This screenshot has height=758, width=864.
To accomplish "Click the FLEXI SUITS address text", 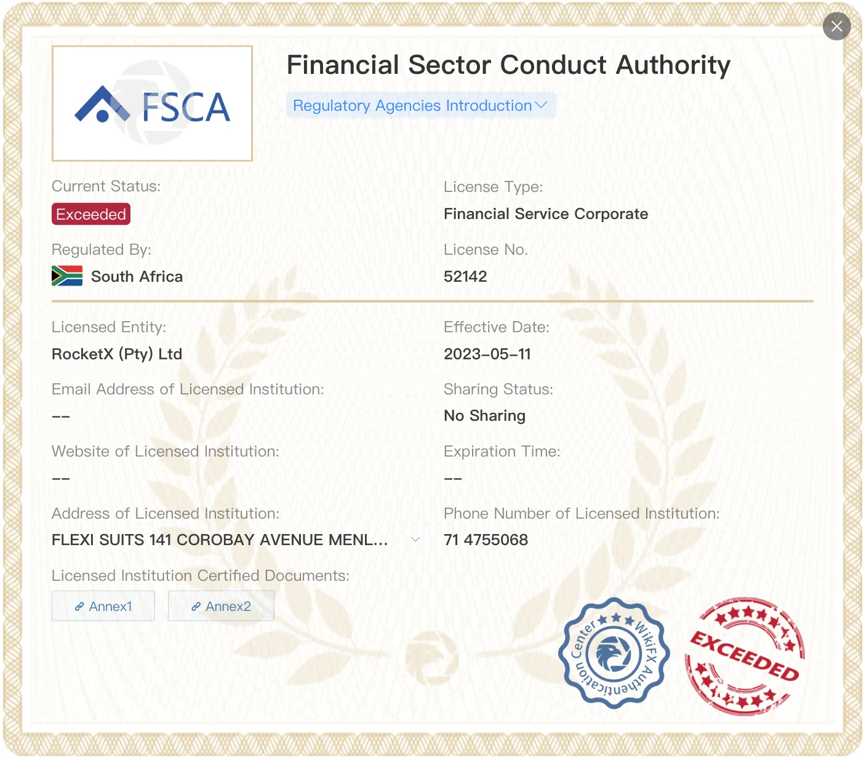I will click(x=220, y=540).
